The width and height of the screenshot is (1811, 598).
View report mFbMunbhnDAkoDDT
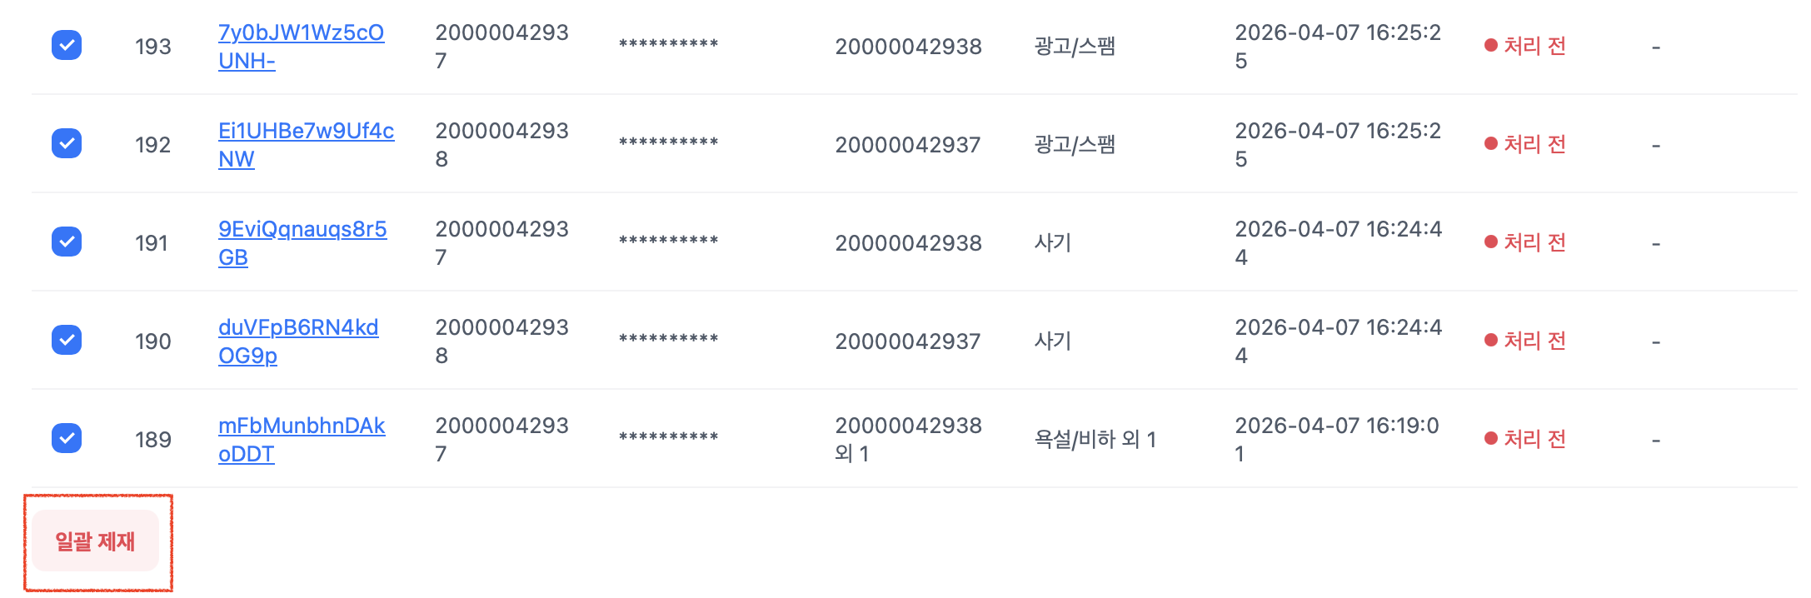click(x=301, y=426)
